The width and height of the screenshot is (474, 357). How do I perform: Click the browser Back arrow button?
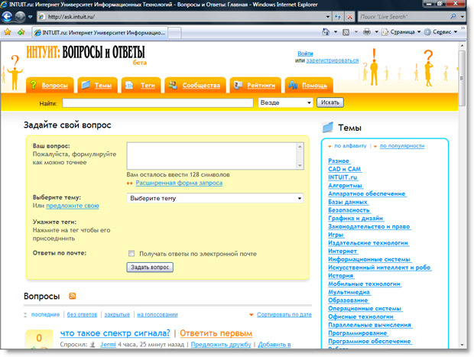click(7, 17)
